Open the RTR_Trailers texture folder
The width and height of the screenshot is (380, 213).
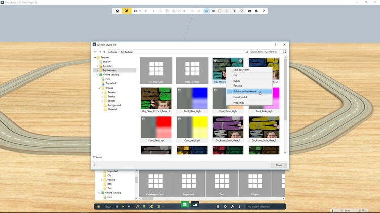pos(192,71)
